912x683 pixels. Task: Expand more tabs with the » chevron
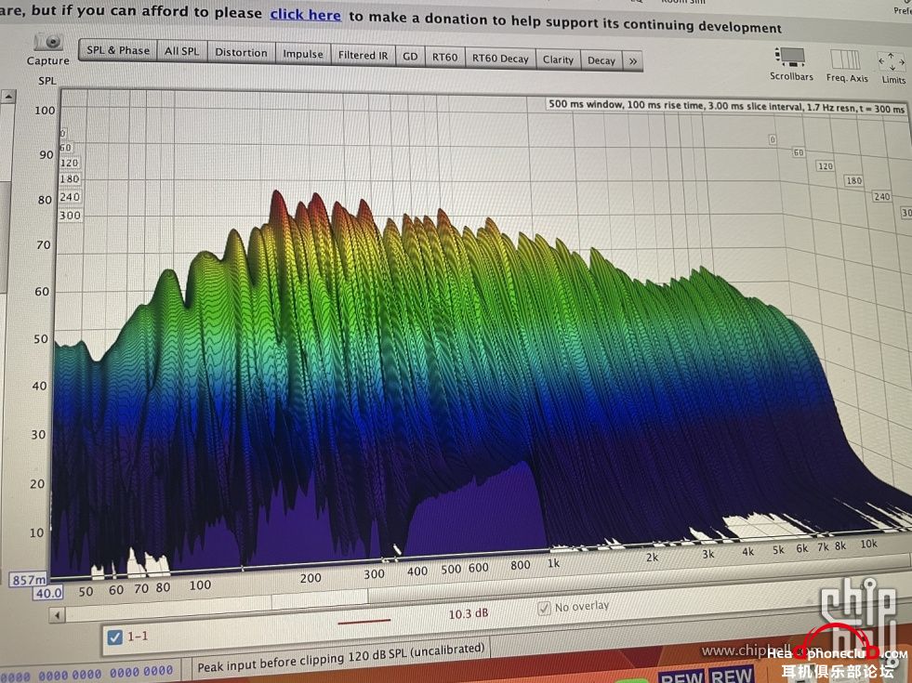[633, 61]
